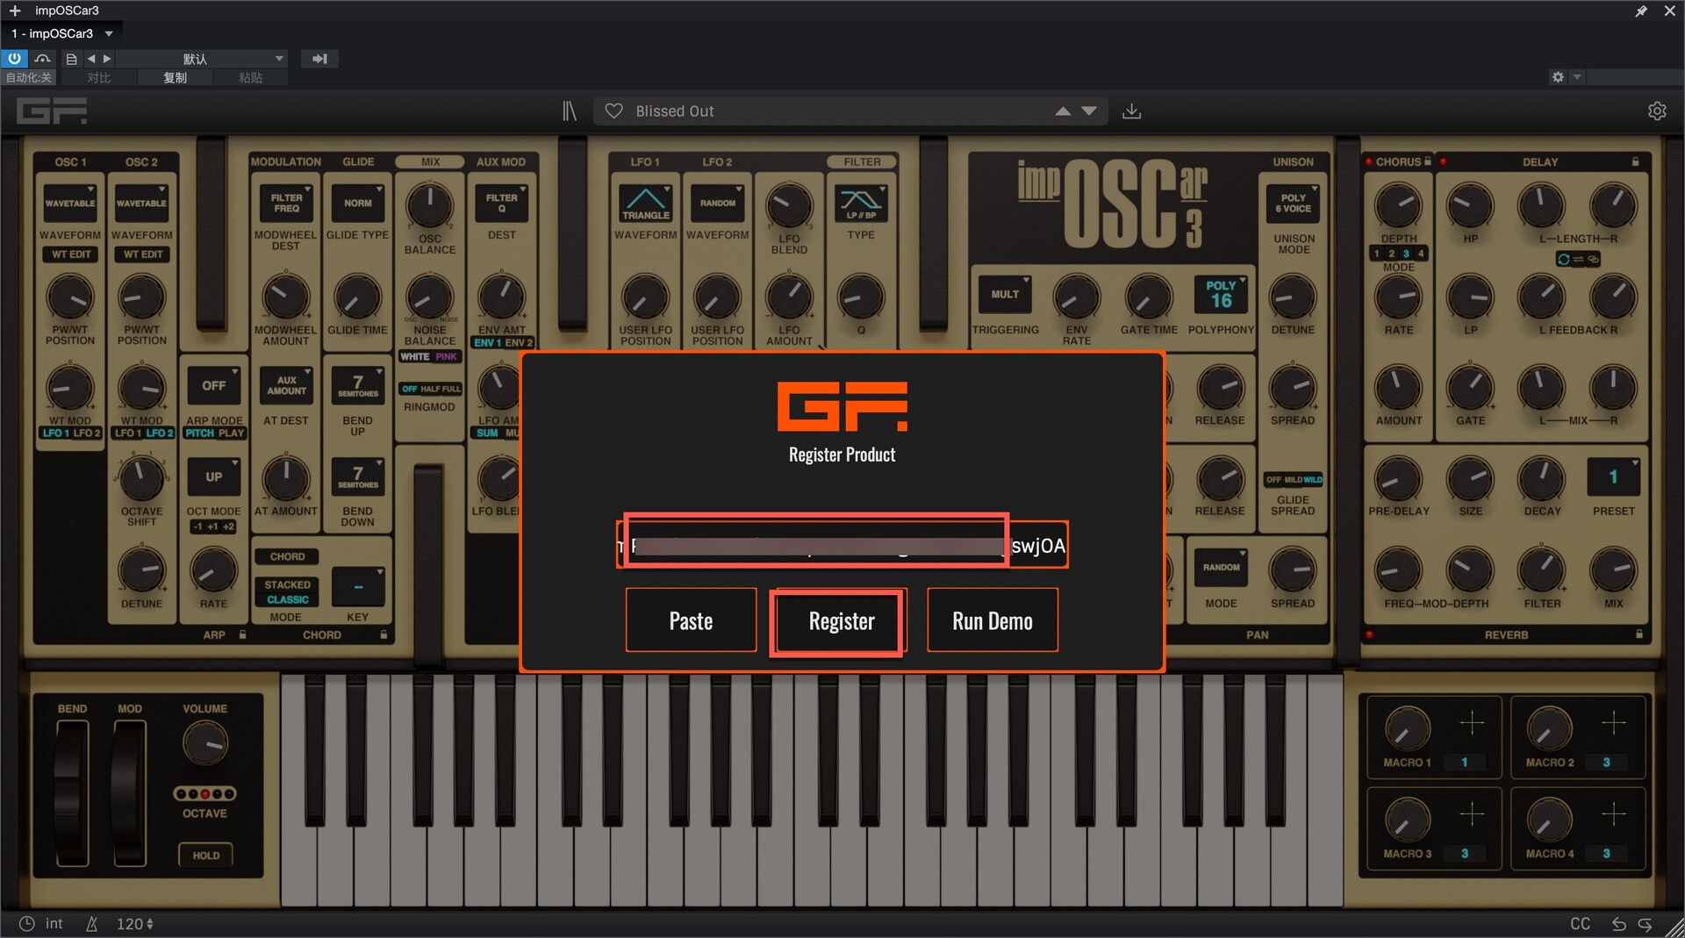Click the delay lock icon

(1635, 161)
